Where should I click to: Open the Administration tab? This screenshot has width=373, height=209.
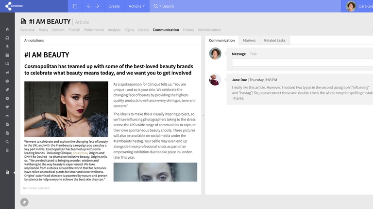(209, 30)
